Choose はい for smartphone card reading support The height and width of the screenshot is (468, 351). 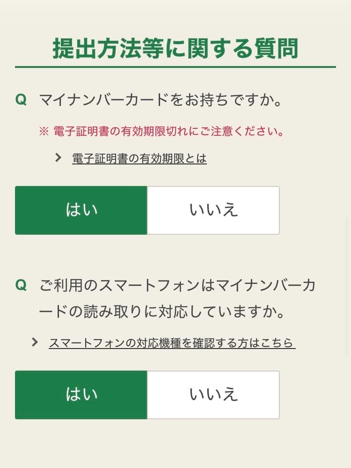(x=81, y=395)
